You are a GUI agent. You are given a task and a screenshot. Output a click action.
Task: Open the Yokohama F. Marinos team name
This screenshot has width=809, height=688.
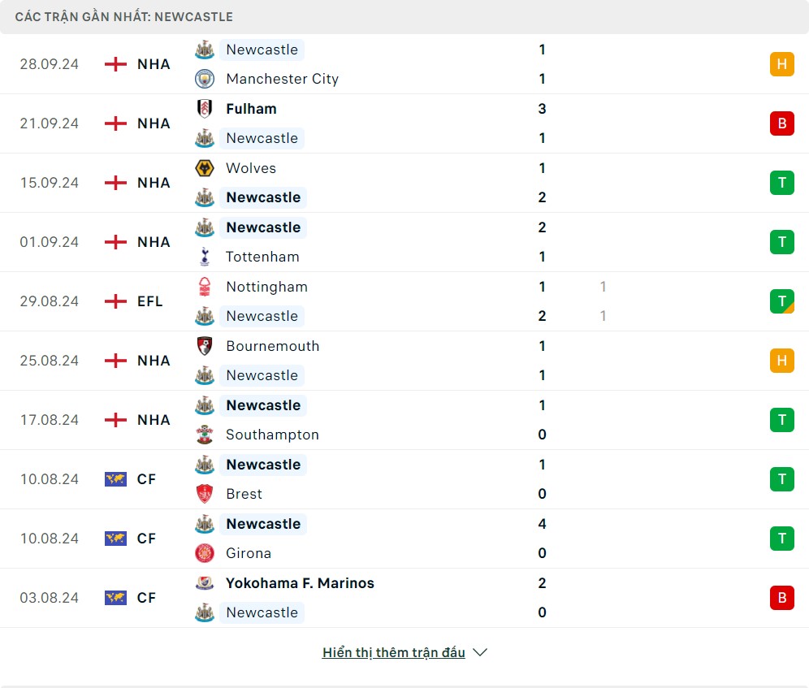click(300, 583)
